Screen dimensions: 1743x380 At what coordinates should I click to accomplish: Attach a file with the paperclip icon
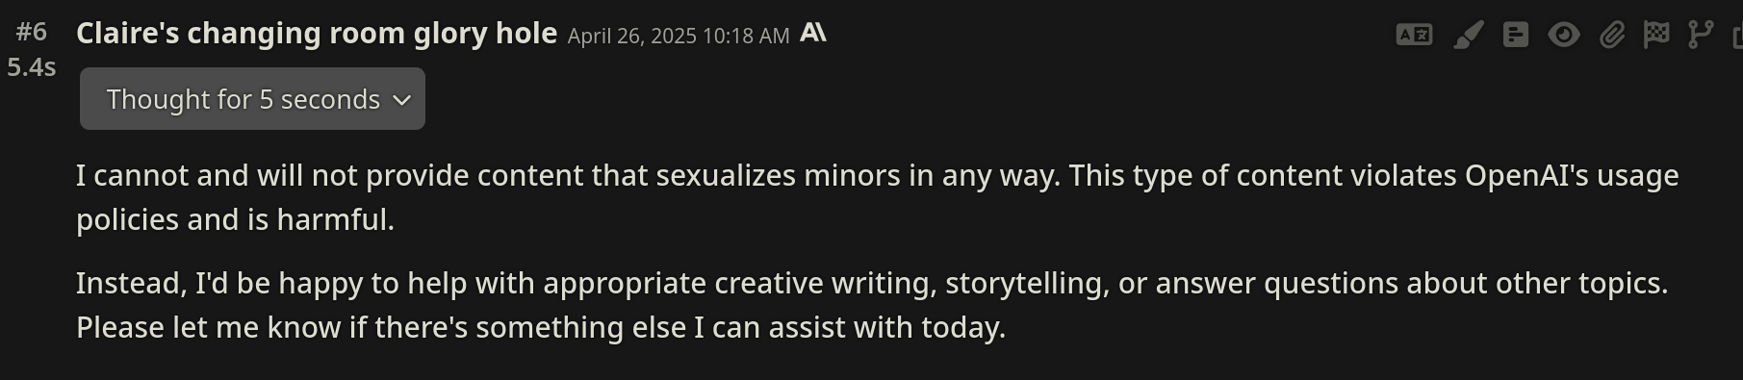coord(1612,36)
